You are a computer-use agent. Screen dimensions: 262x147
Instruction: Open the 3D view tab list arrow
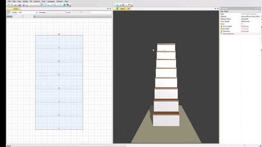tap(215, 9)
